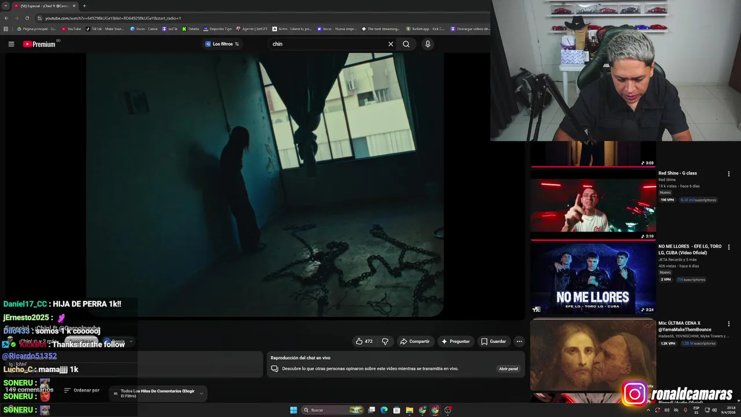The height and width of the screenshot is (417, 741).
Task: Start voice search with the microphone icon
Action: tap(428, 44)
